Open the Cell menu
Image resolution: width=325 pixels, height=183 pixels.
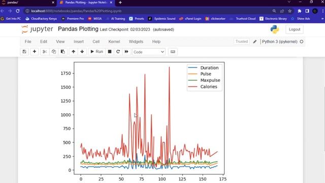click(96, 42)
